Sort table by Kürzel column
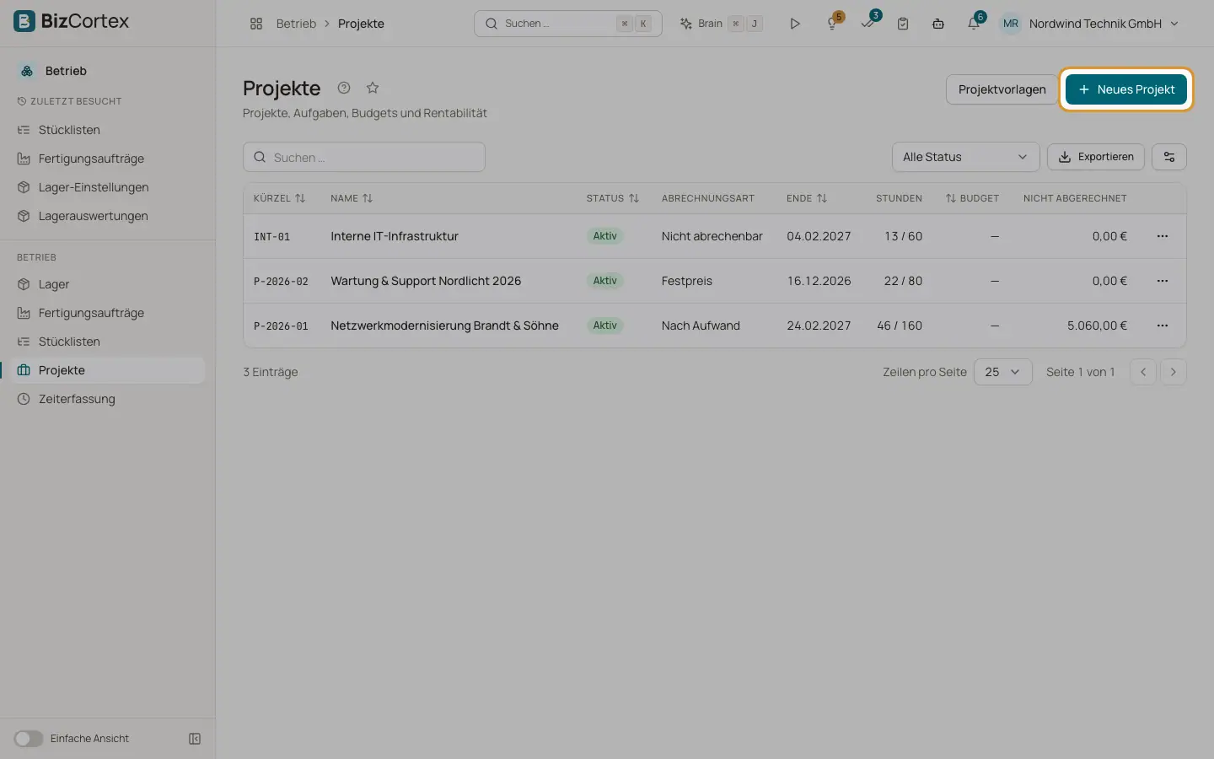 (x=279, y=198)
